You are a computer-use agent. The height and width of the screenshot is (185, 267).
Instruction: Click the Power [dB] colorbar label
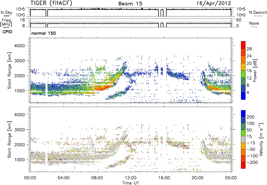coord(255,70)
